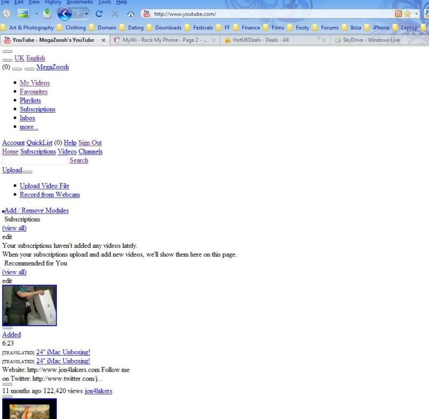The image size is (429, 419).
Task: Click the History clock icon in toolbar
Action: pyautogui.click(x=6, y=13)
